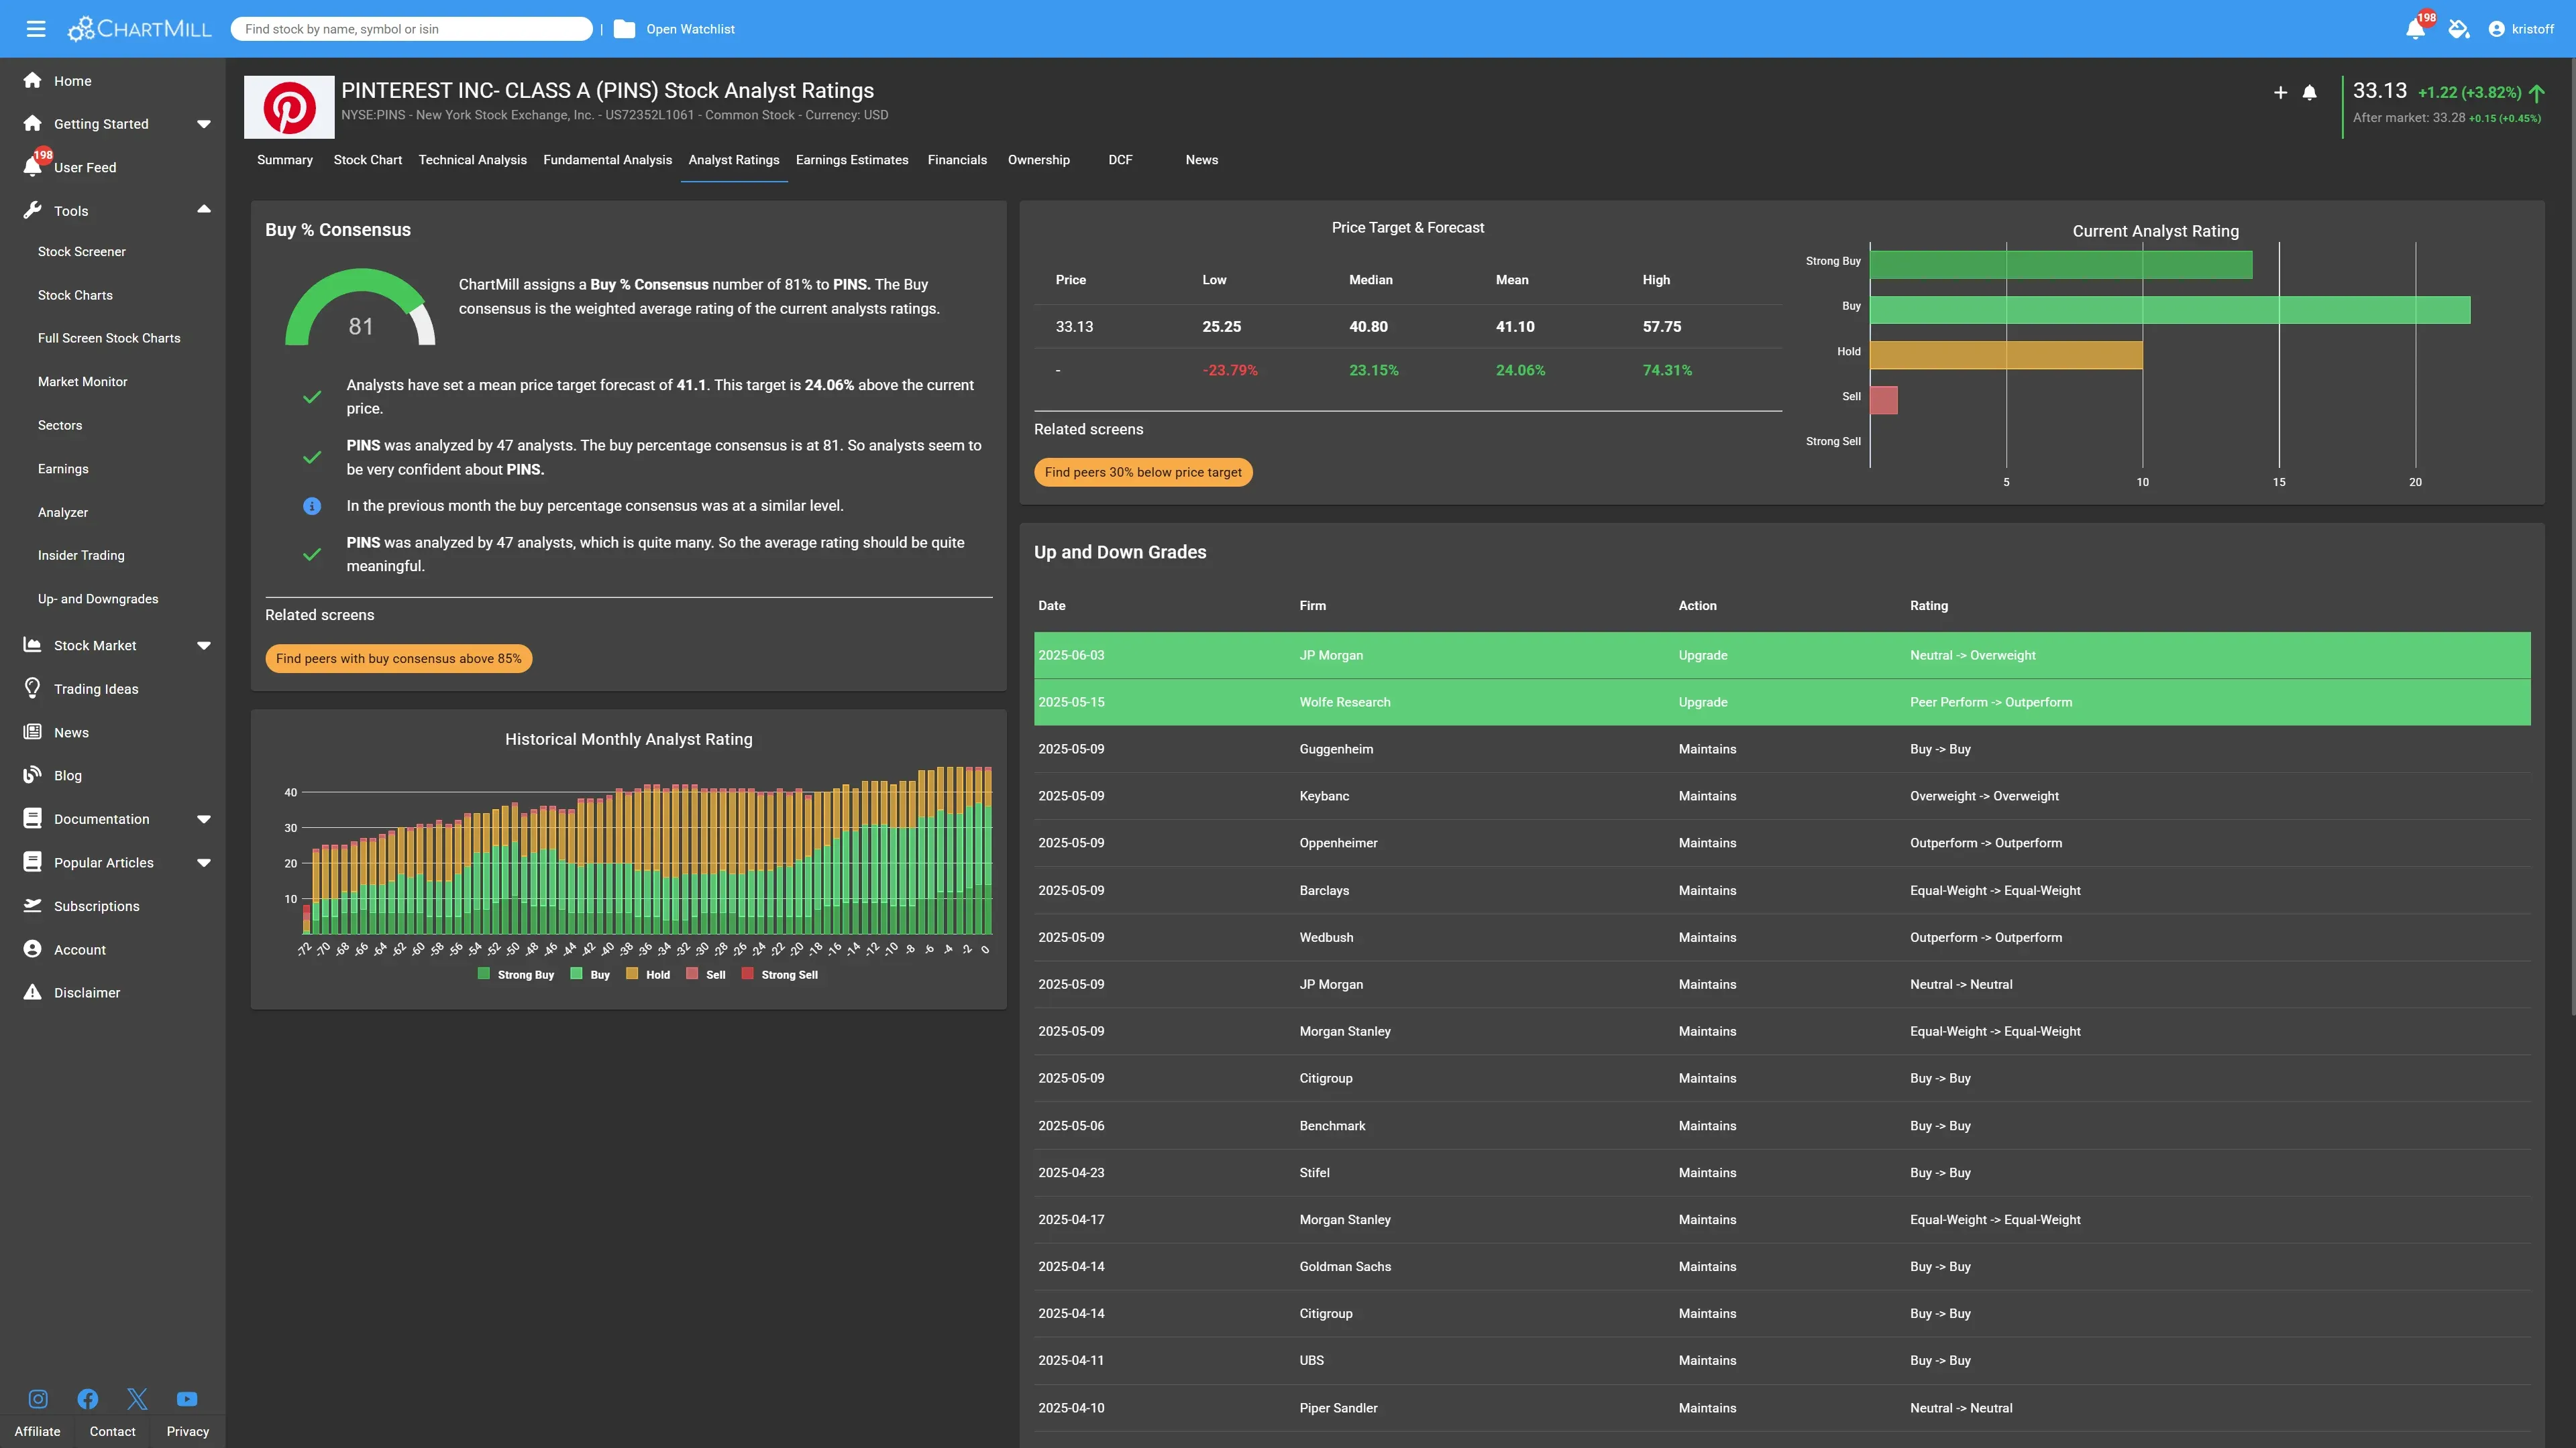Open the X (Twitter) social icon
The image size is (2576, 1448).
click(137, 1399)
